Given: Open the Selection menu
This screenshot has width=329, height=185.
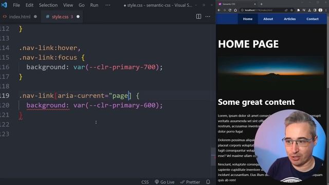Looking at the screenshot, I should point(48,5).
